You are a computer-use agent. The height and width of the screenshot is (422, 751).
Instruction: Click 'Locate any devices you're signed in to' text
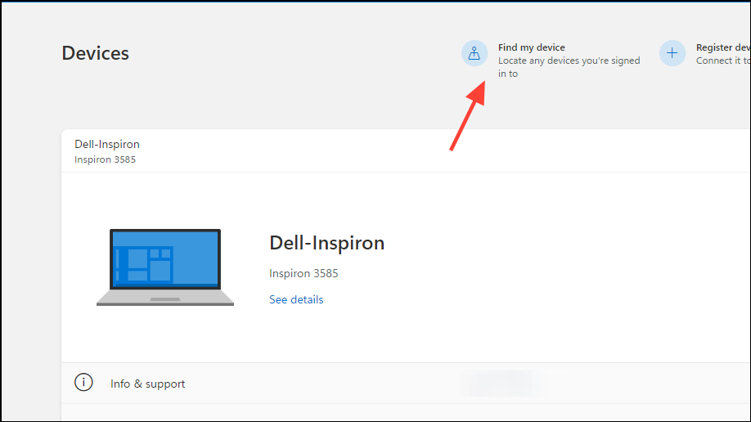pyautogui.click(x=569, y=67)
